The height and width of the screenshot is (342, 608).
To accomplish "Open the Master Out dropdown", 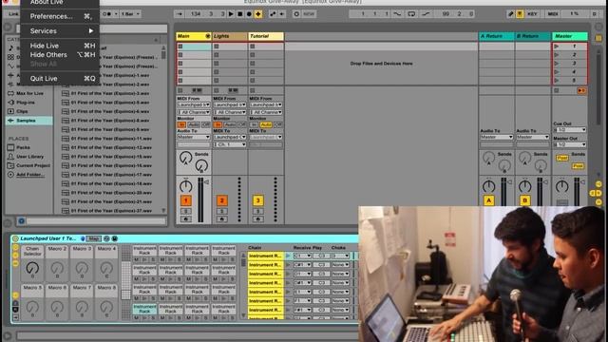I will point(570,144).
